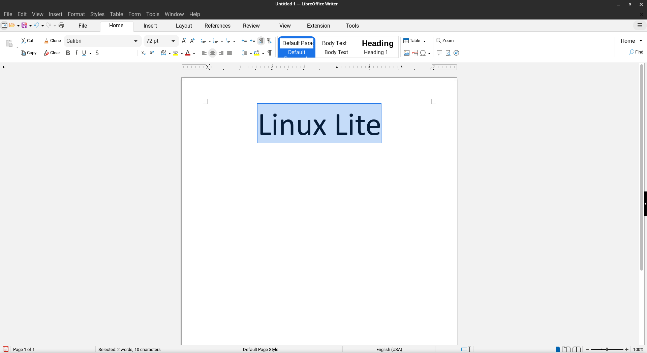This screenshot has height=353, width=647.
Task: Decrease font size with the shrink icon
Action: pyautogui.click(x=192, y=41)
